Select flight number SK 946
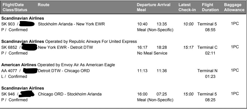This screenshot has height=109, width=247. pos(8,94)
